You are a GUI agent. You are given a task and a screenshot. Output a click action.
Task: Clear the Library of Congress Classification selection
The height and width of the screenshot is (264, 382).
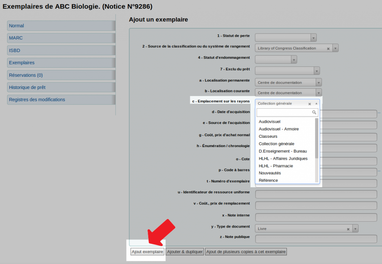pos(328,49)
